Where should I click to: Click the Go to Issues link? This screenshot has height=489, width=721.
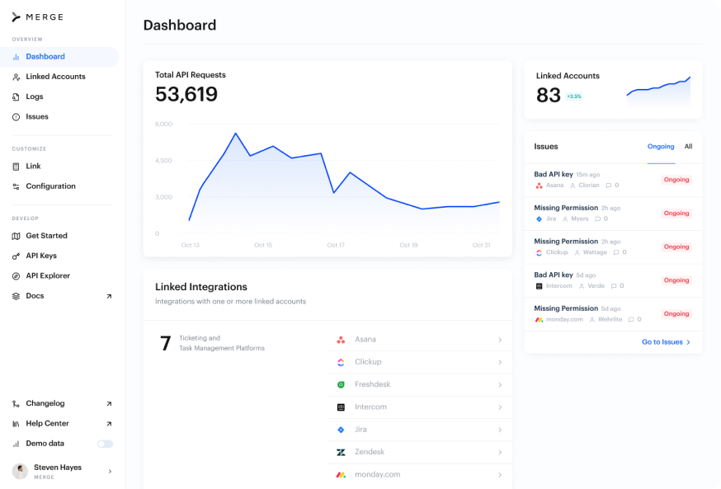coord(666,342)
